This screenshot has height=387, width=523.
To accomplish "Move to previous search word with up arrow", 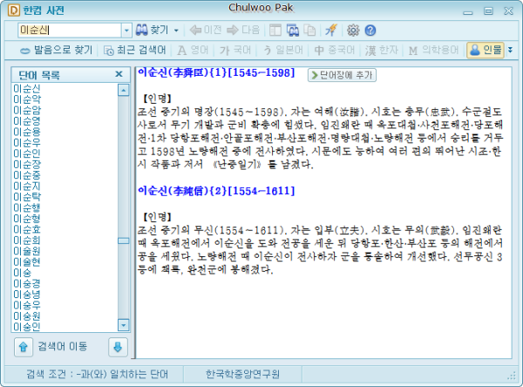I will click(24, 347).
